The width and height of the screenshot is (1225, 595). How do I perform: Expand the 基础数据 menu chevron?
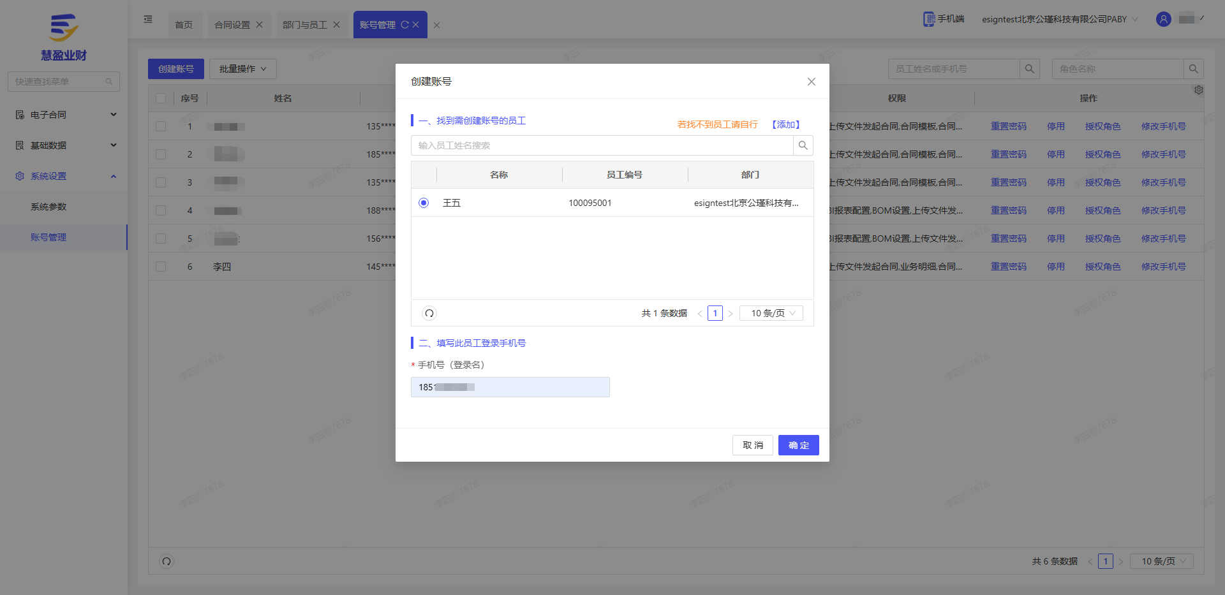click(114, 145)
